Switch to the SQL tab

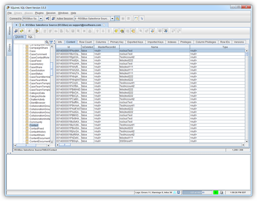pyautogui.click(x=30, y=37)
